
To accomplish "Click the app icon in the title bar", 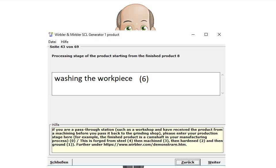I will point(51,35).
